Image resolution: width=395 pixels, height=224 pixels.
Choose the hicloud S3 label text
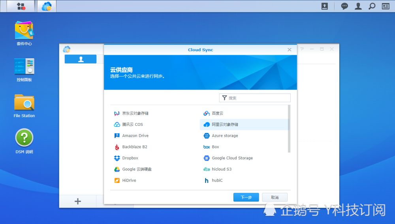222,169
